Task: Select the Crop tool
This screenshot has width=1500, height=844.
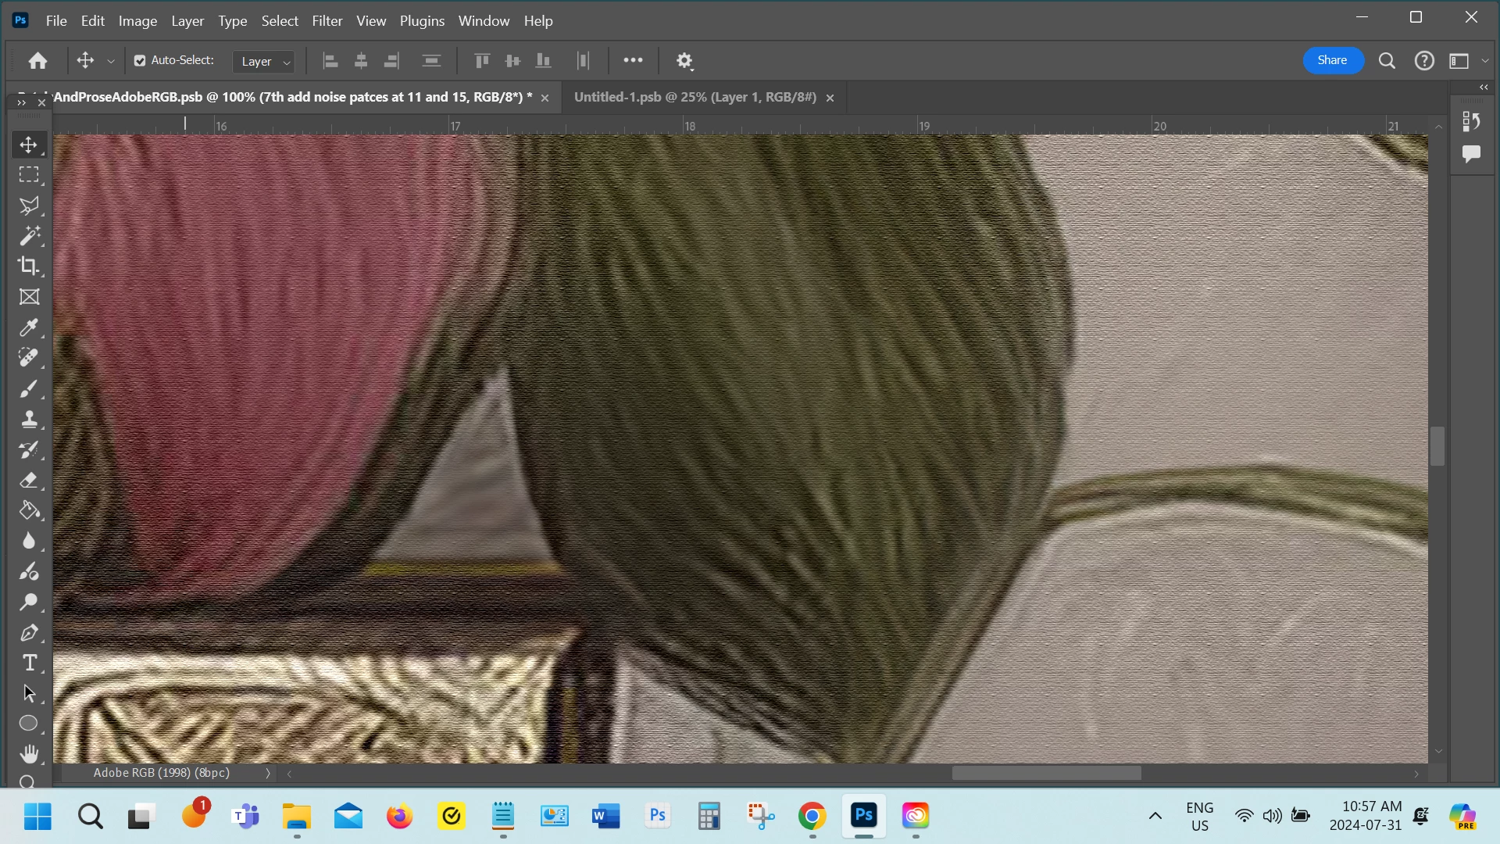Action: [29, 266]
